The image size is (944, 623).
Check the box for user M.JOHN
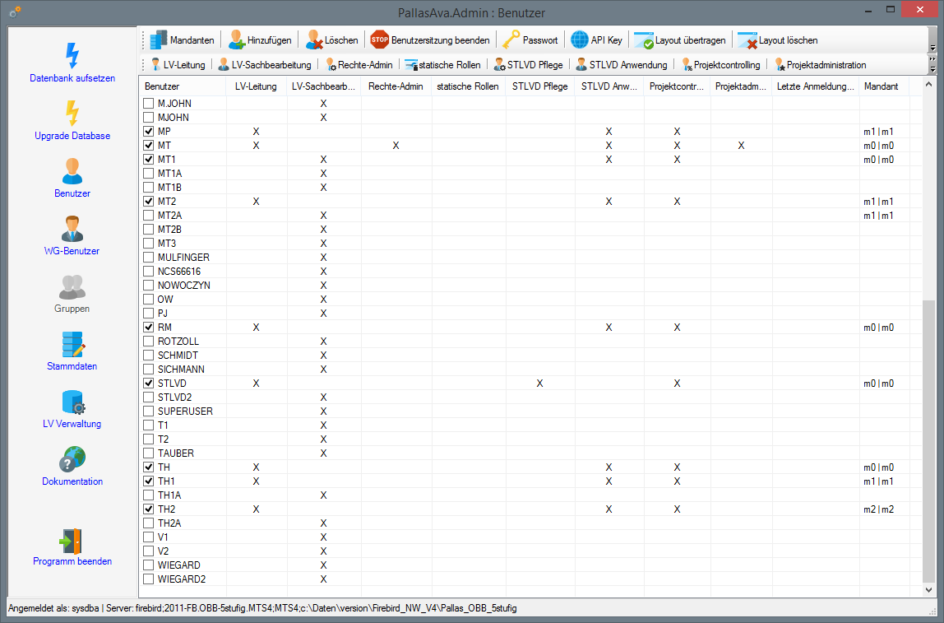coord(149,104)
